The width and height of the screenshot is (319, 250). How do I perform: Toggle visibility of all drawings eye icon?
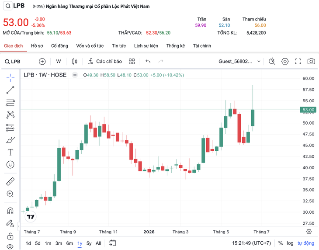[10, 247]
